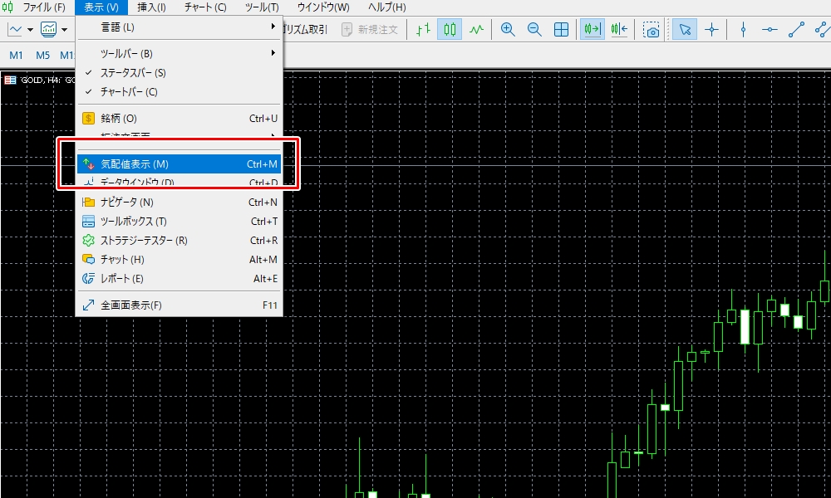Toggle チャートバー (C) checkmark in menu
The width and height of the screenshot is (831, 498).
click(x=129, y=91)
